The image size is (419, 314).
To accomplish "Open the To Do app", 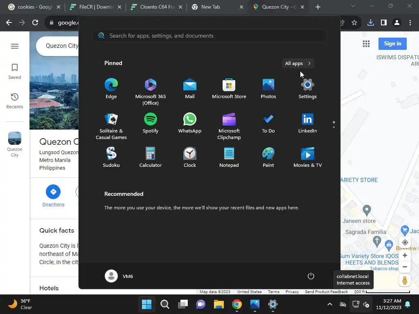I will (x=268, y=123).
